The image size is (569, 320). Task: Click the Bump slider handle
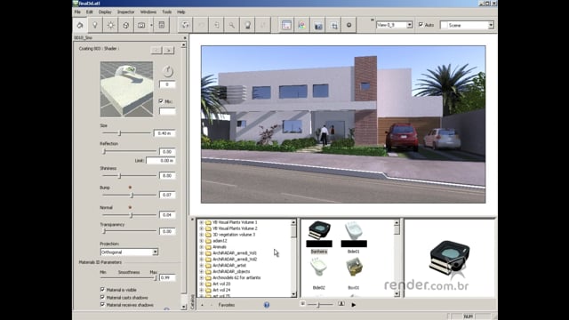coord(132,195)
